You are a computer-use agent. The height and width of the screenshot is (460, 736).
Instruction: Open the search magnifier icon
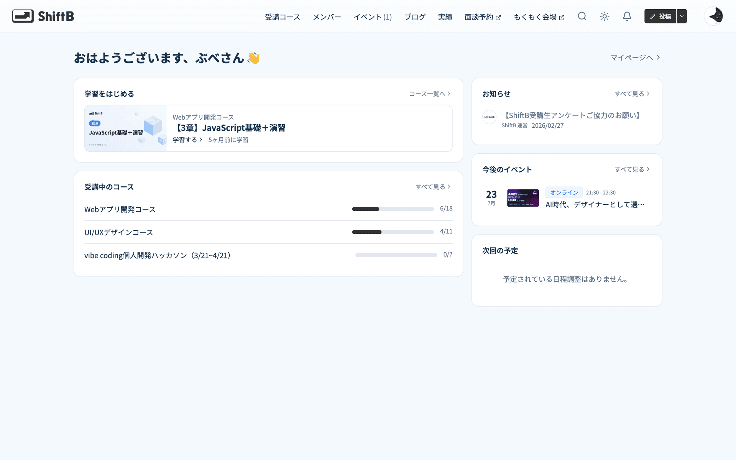582,16
